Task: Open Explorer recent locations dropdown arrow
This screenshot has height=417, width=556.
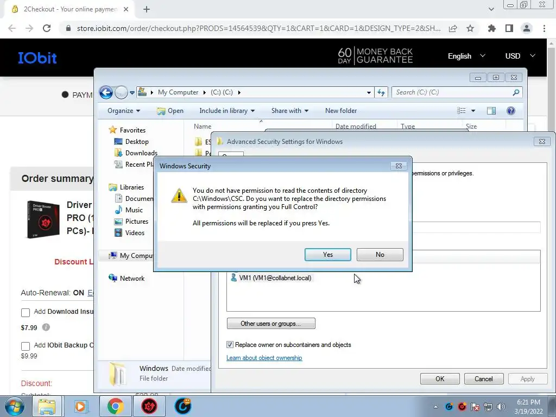Action: (132, 92)
